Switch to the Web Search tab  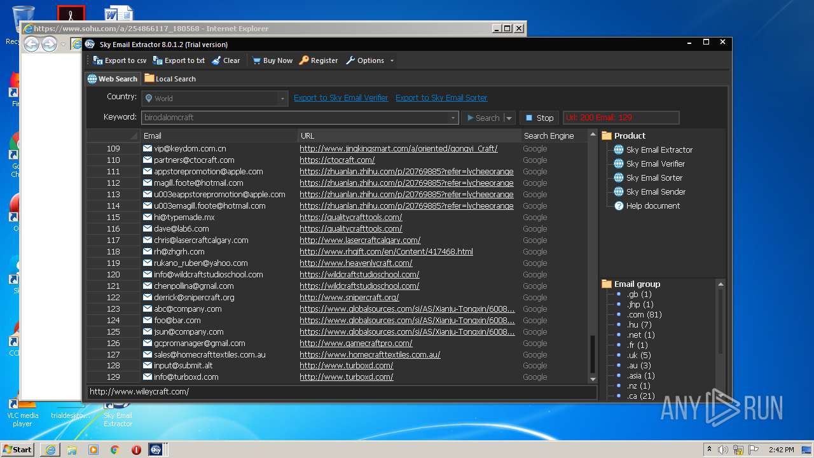(x=113, y=79)
